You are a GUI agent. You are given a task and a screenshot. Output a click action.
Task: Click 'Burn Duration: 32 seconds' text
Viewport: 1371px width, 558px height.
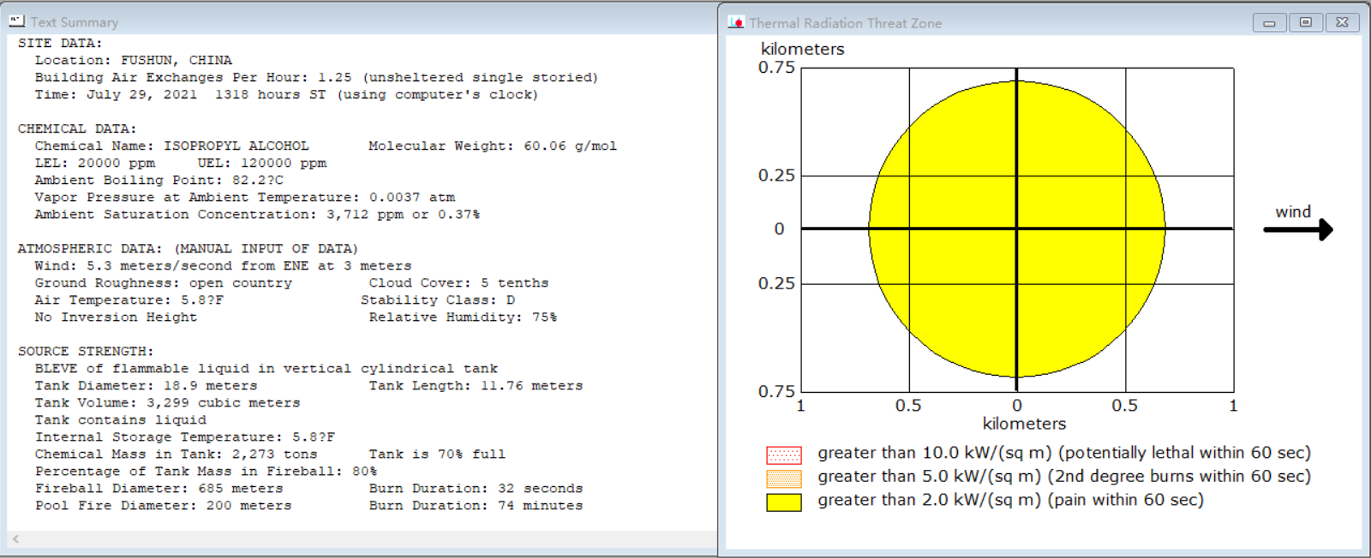pos(476,488)
